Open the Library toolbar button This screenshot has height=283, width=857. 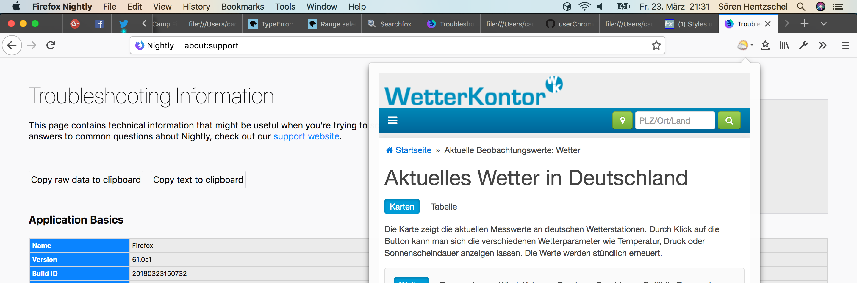(784, 45)
